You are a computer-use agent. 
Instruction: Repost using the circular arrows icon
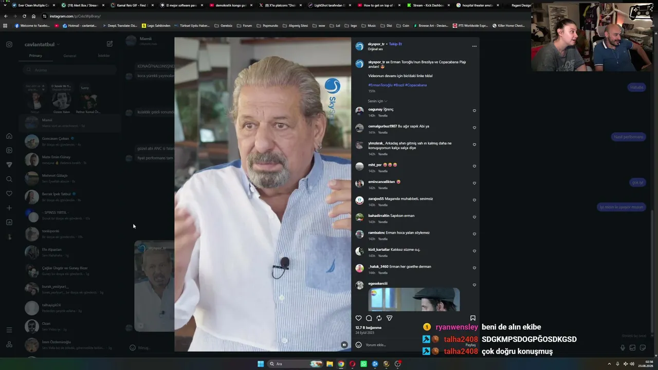tap(379, 318)
